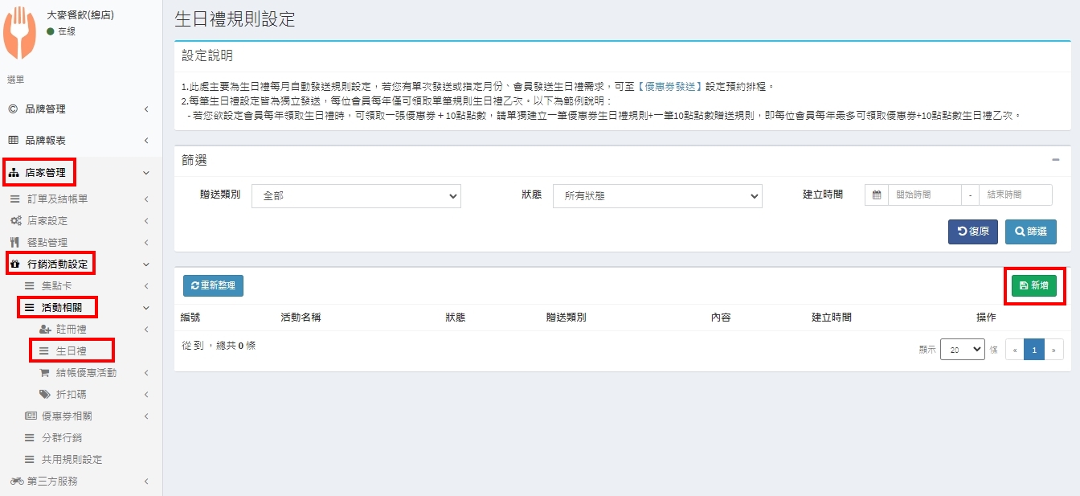The height and width of the screenshot is (496, 1080).
Task: Click the cutlery icon for 餐點管理
Action: click(14, 242)
